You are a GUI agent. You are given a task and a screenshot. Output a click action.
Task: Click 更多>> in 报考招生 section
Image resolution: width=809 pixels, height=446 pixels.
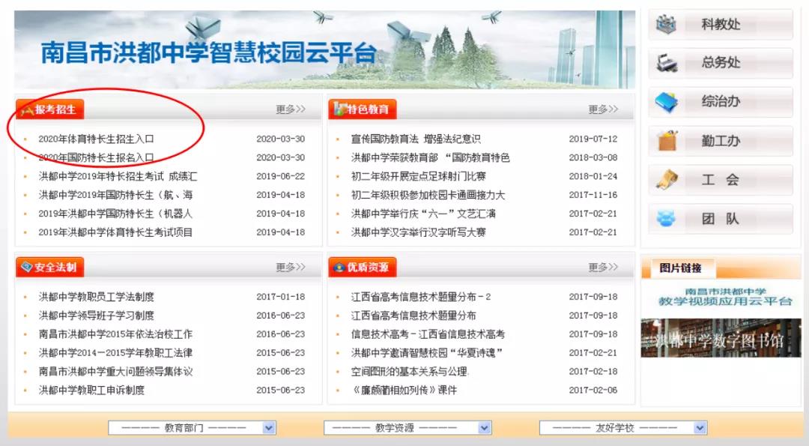coord(291,109)
